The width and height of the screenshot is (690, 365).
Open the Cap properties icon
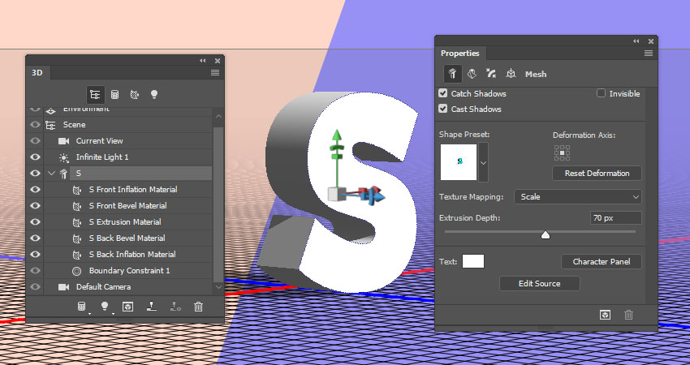pyautogui.click(x=490, y=74)
